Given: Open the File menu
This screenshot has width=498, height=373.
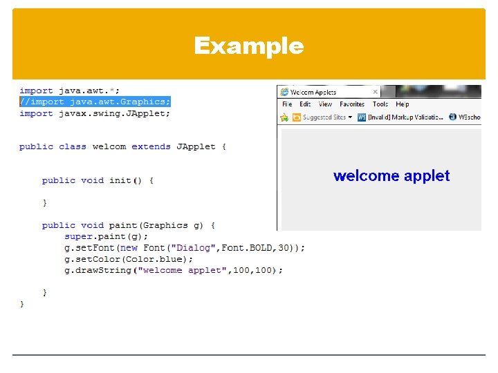Looking at the screenshot, I should pos(287,104).
